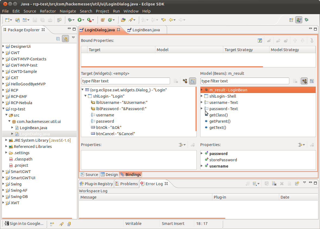320x229 pixels.
Task: Collapse the shlLogin - "Login" widget node
Action: tap(86, 96)
